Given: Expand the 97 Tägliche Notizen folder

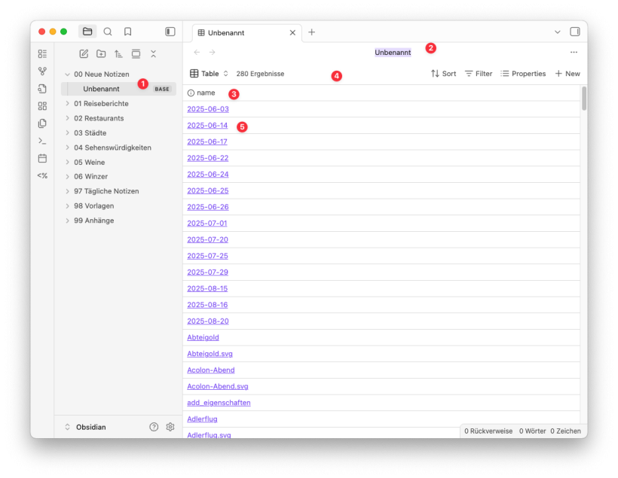Looking at the screenshot, I should [67, 191].
